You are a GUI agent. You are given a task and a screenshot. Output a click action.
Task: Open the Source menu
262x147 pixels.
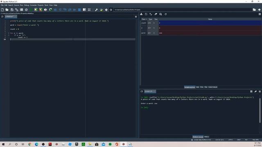[16, 5]
